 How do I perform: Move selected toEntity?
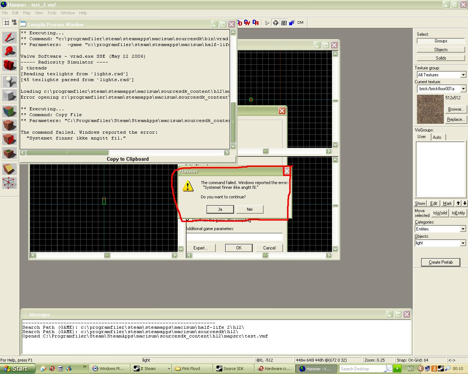458,213
